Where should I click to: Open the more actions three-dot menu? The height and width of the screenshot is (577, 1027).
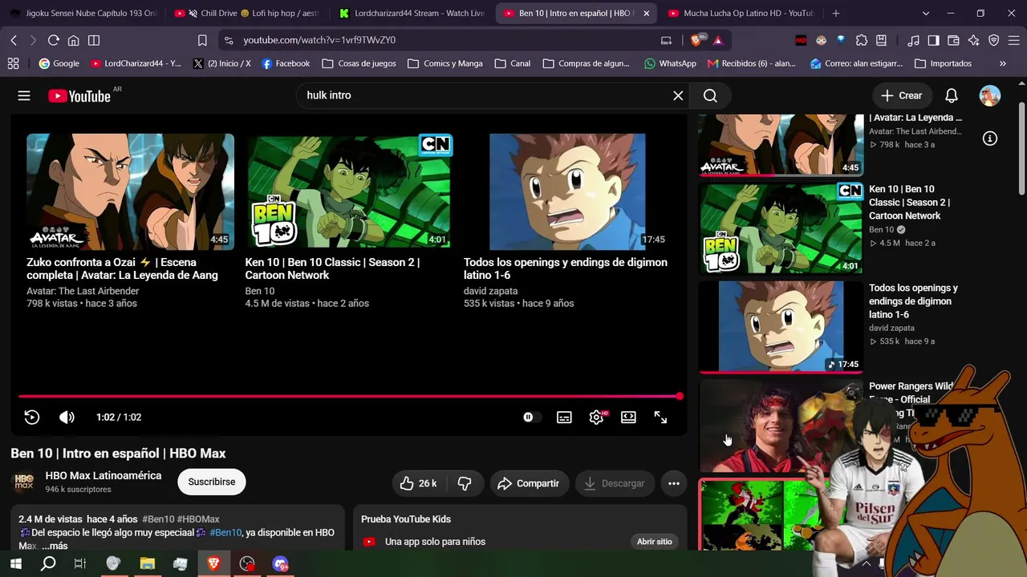point(674,483)
